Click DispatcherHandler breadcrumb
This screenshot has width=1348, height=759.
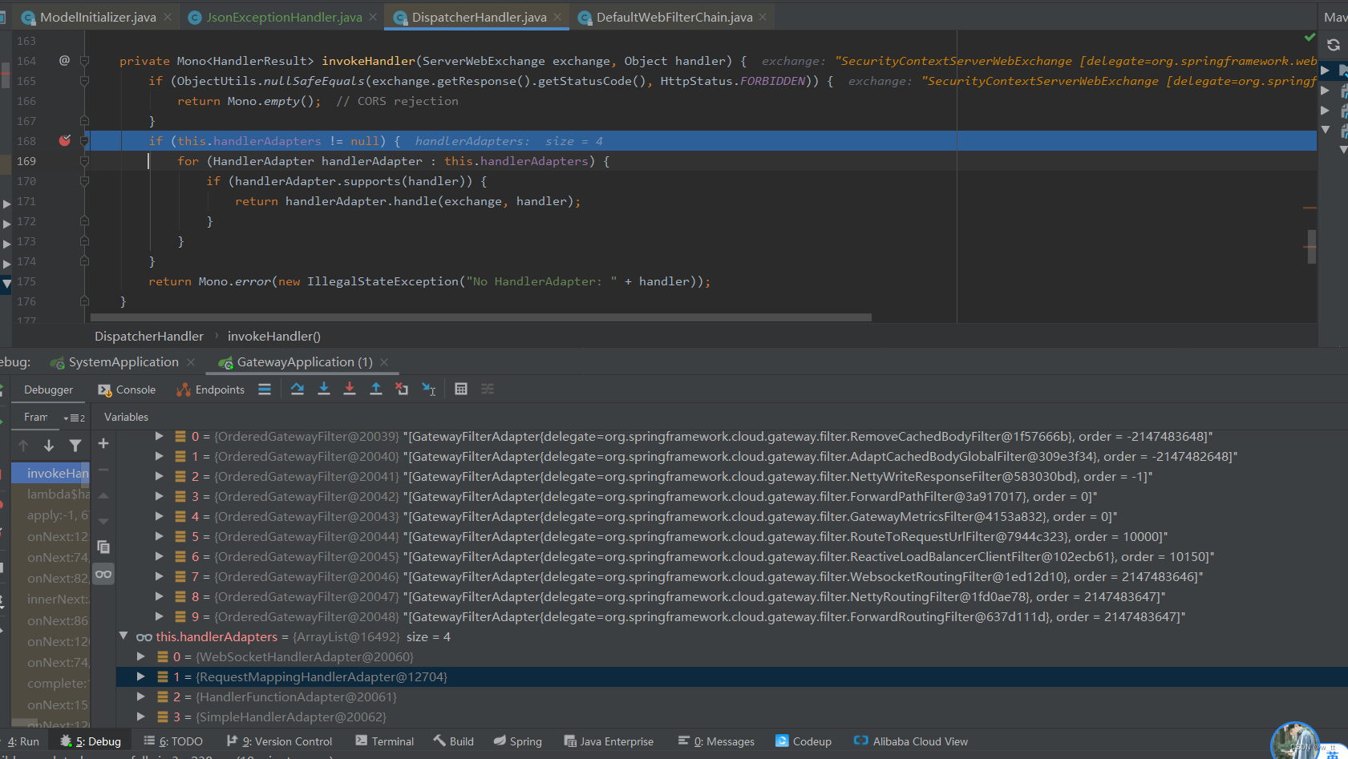point(149,337)
